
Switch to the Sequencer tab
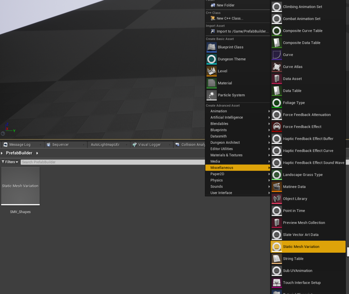(x=60, y=144)
